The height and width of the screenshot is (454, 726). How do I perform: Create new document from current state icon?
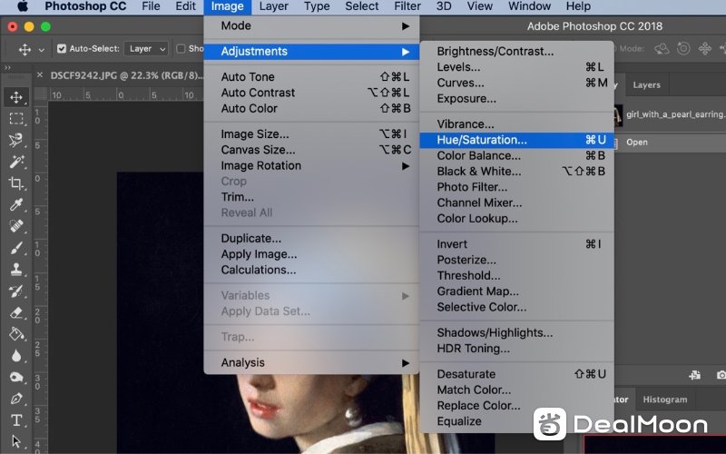[x=694, y=375]
